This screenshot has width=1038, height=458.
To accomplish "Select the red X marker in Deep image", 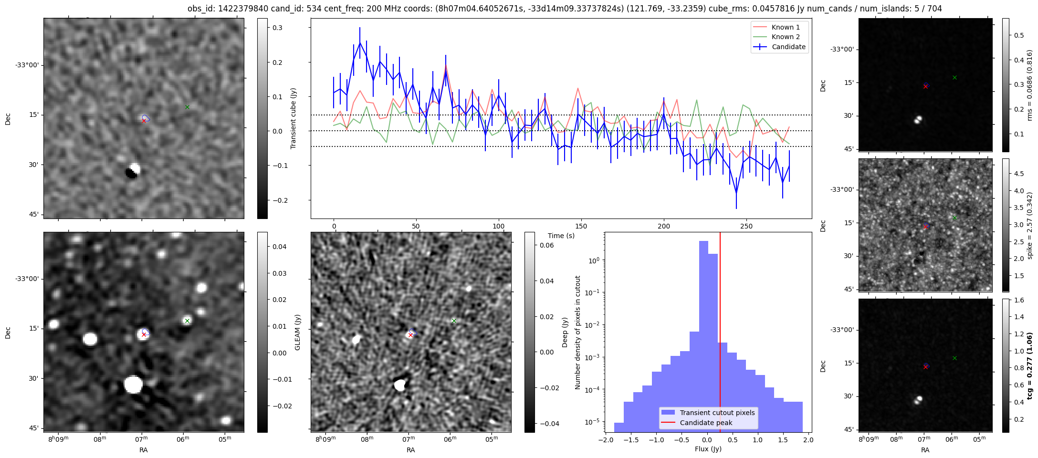I will tap(410, 335).
